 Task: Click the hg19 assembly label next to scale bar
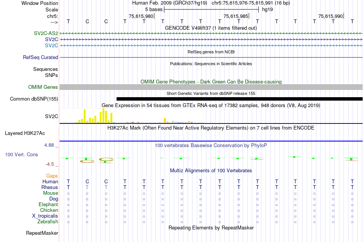(267, 10)
